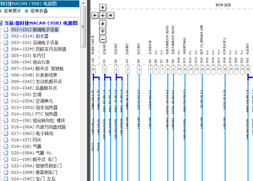The height and width of the screenshot is (181, 253).
Task: Click document icon beside 021—(09) 断开点 车门
Action: point(6,159)
